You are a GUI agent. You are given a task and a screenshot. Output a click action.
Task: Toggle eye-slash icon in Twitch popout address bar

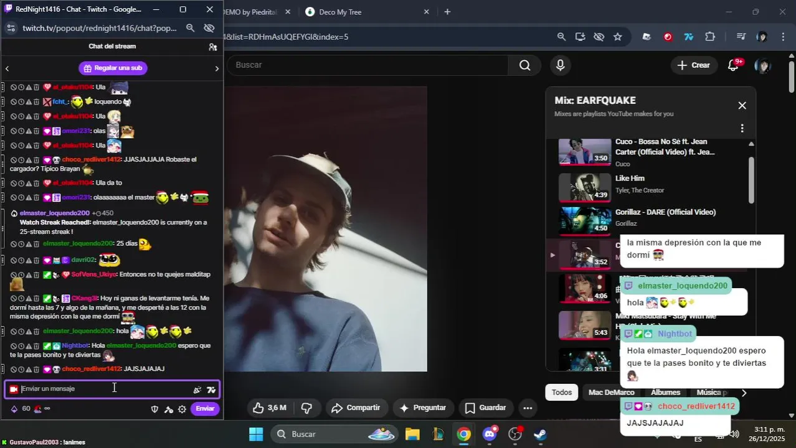pyautogui.click(x=209, y=28)
